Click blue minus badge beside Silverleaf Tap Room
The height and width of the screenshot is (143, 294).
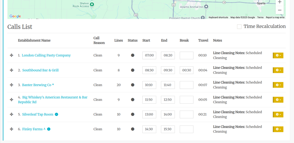[57, 114]
